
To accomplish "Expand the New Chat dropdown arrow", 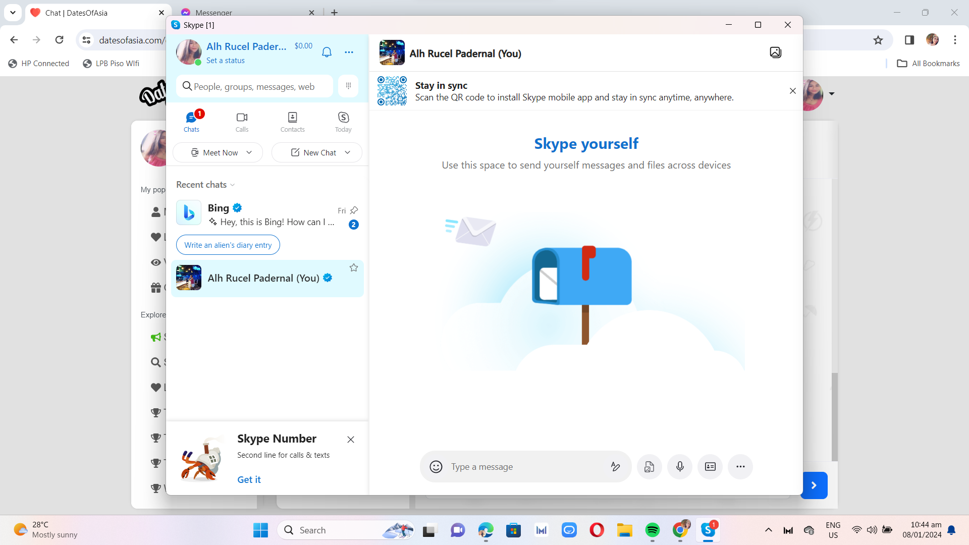I will [347, 152].
